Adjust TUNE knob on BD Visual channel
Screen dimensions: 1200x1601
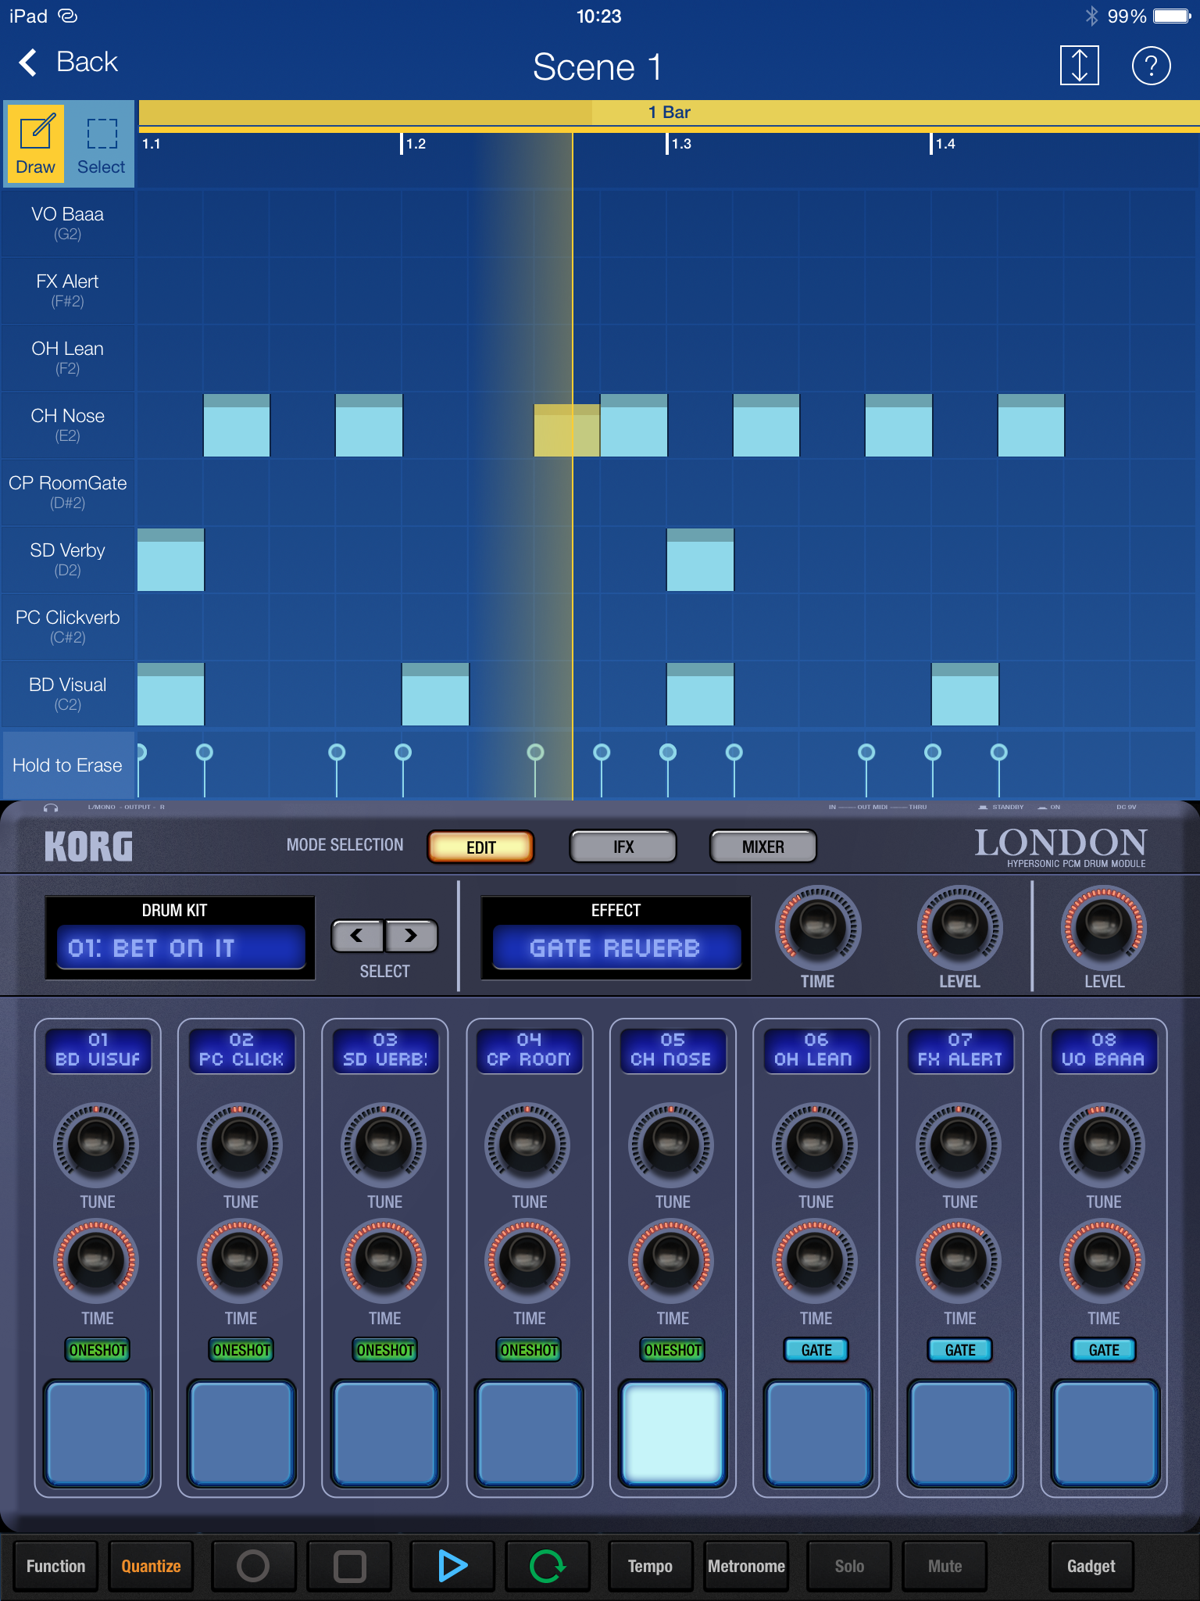pyautogui.click(x=96, y=1145)
